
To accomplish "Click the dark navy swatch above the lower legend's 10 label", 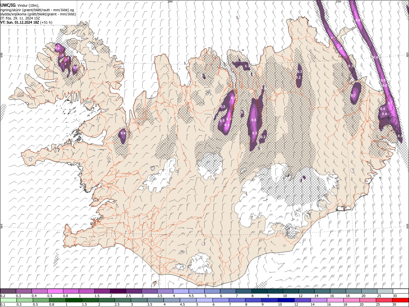I will (x=286, y=300).
